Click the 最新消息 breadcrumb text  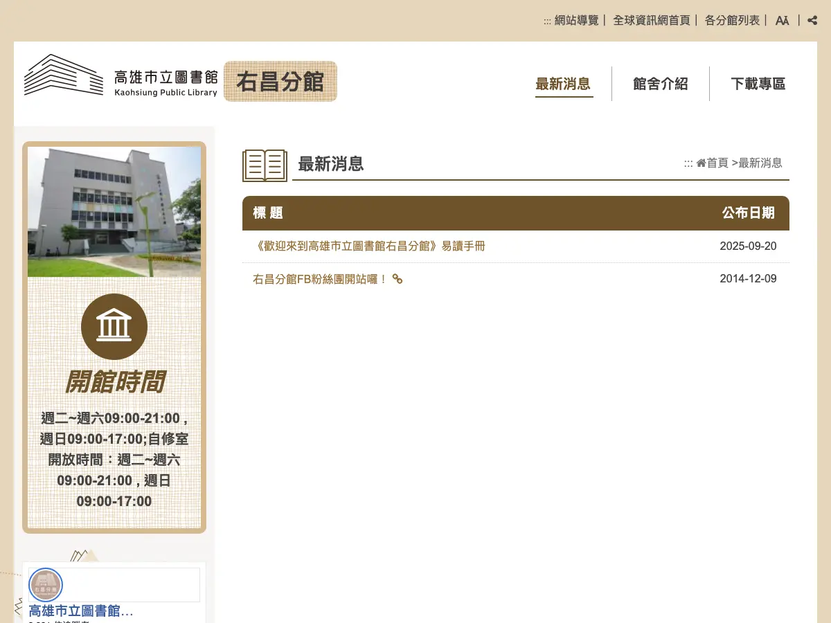(x=760, y=163)
